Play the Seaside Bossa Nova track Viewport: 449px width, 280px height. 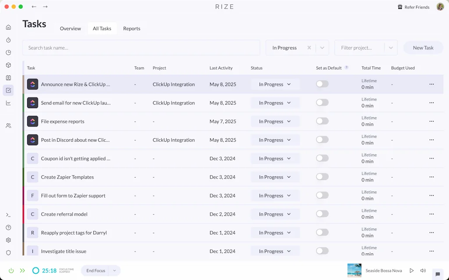pos(411,270)
